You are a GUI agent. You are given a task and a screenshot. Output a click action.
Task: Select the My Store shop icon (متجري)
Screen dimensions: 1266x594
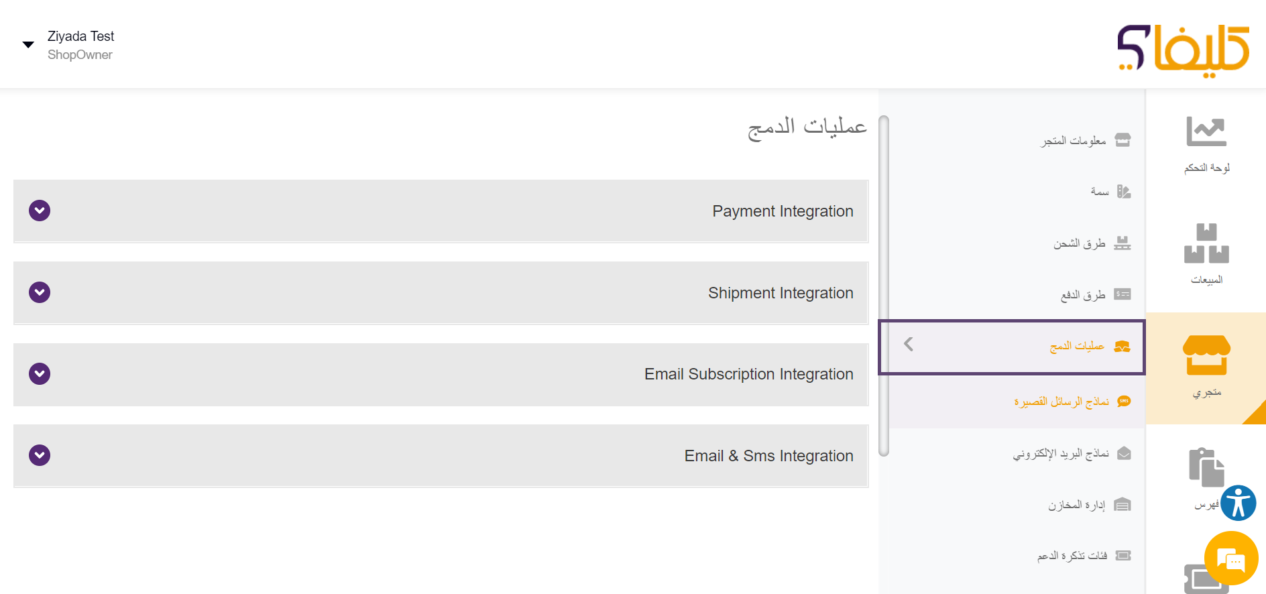[x=1206, y=355]
